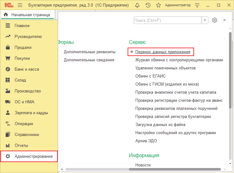Viewport: 234px width, 173px height.
Task: Click the home icon on start page tab
Action: 6,15
